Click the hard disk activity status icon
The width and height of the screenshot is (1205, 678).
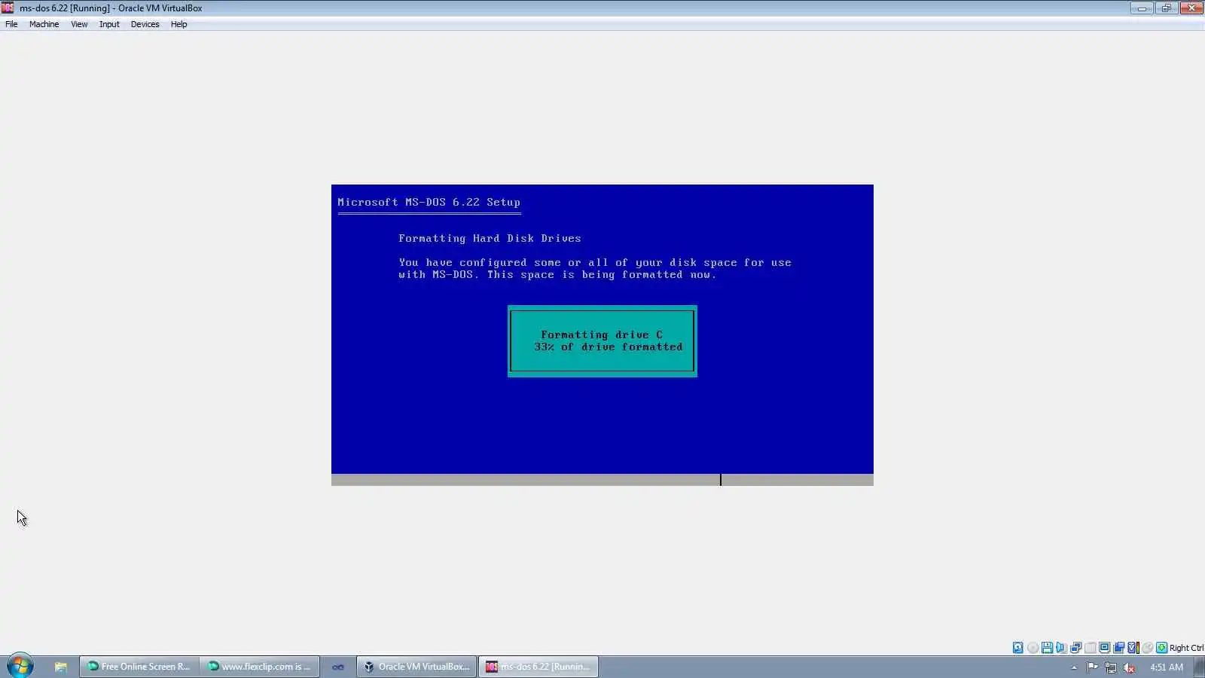[x=1018, y=648]
